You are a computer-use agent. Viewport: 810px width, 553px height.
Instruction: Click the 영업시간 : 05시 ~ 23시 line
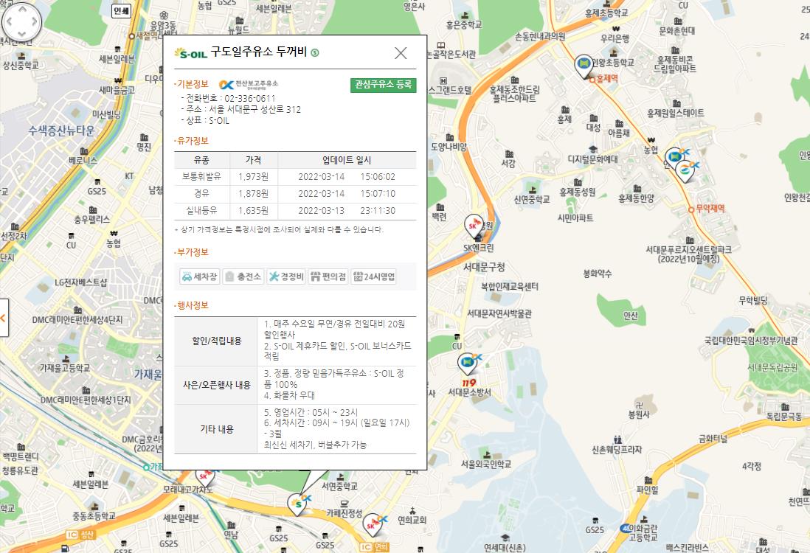pos(311,412)
